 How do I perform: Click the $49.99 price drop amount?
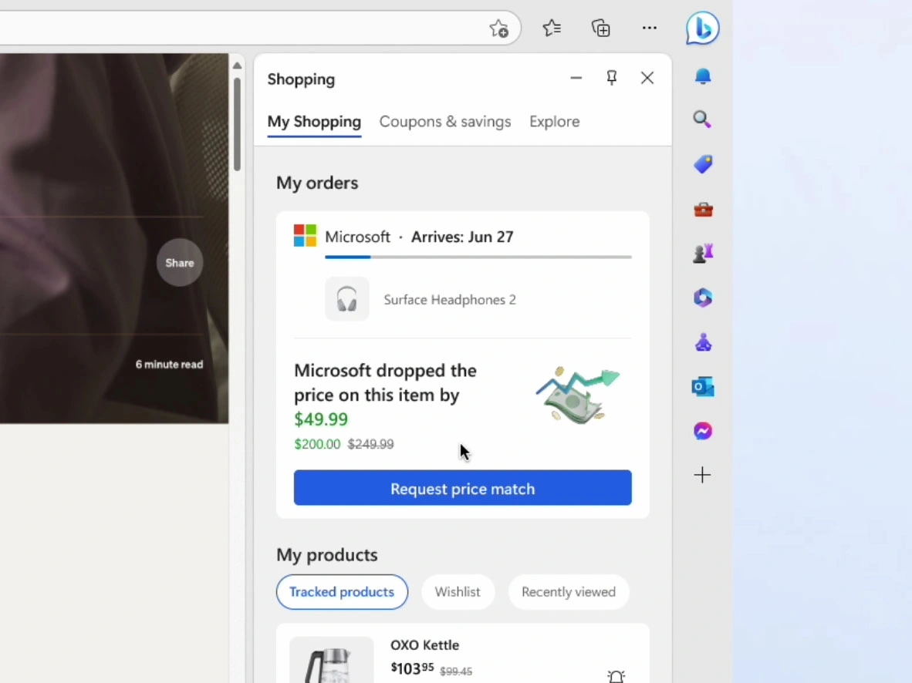coord(321,419)
